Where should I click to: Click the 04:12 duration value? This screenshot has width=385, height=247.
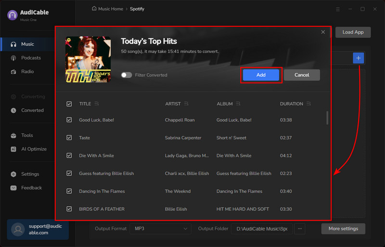286,156
